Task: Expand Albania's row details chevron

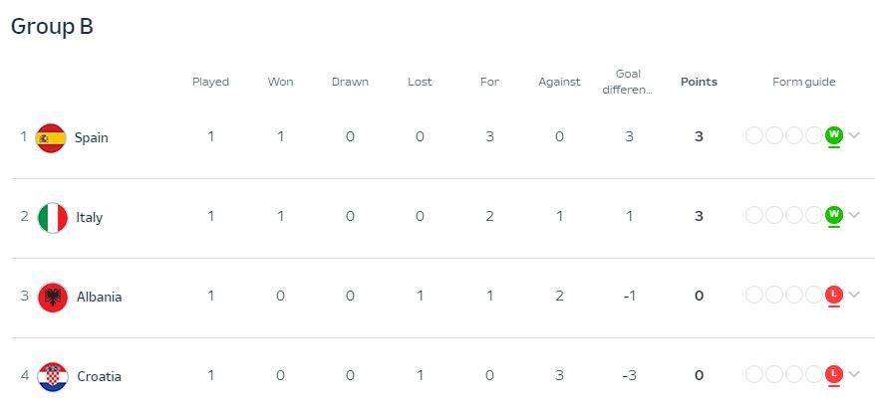Action: pyautogui.click(x=854, y=295)
